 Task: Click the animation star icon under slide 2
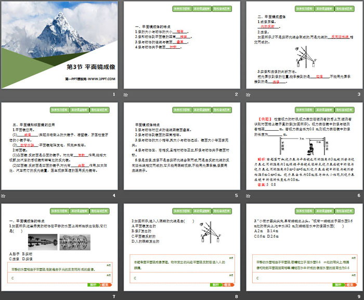(125, 95)
